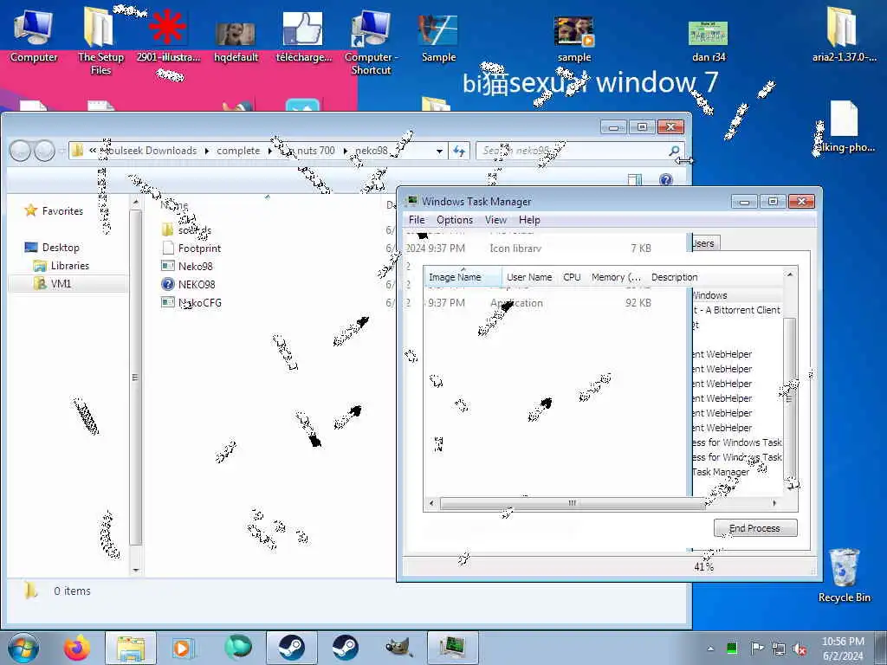
Task: Open Windows Media Player from taskbar
Action: click(184, 648)
